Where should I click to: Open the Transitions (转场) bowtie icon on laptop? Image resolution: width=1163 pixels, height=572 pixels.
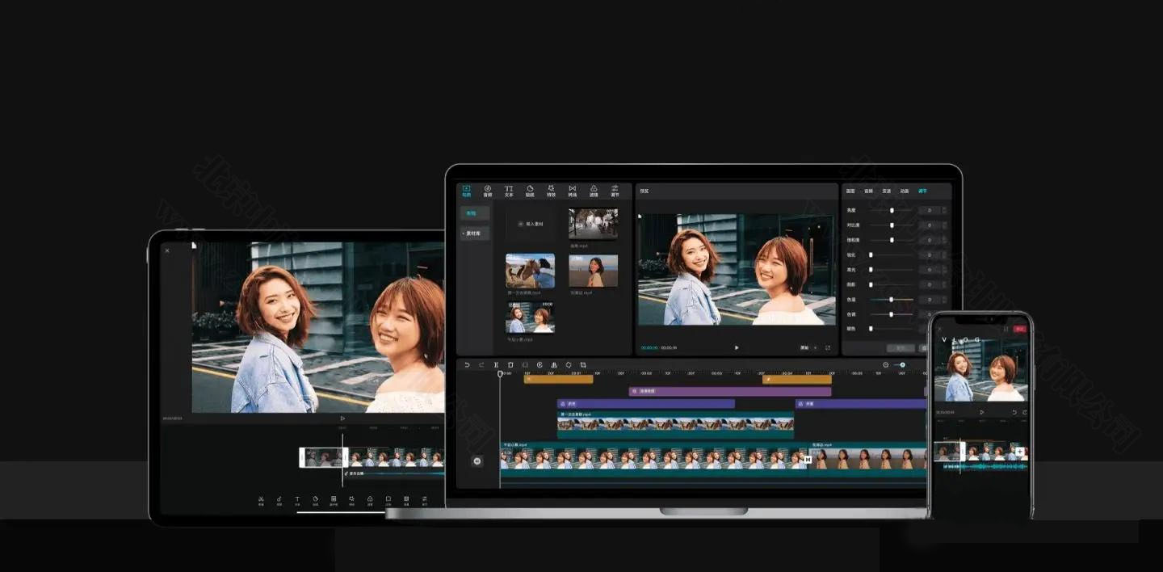coord(572,191)
